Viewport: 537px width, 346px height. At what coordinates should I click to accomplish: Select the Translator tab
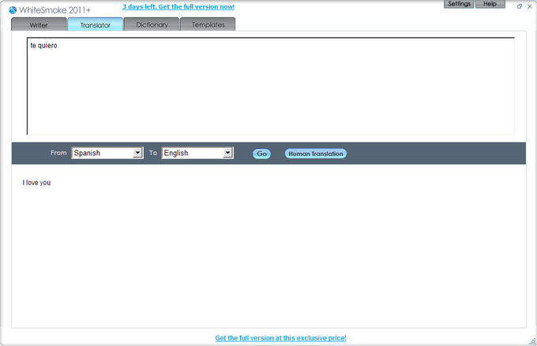pos(96,24)
